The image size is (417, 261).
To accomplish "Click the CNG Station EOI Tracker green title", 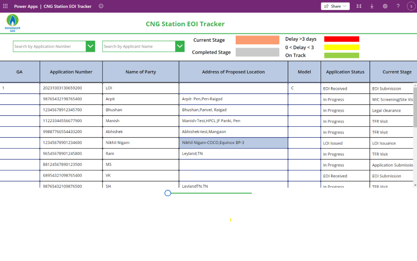I will pyautogui.click(x=185, y=24).
